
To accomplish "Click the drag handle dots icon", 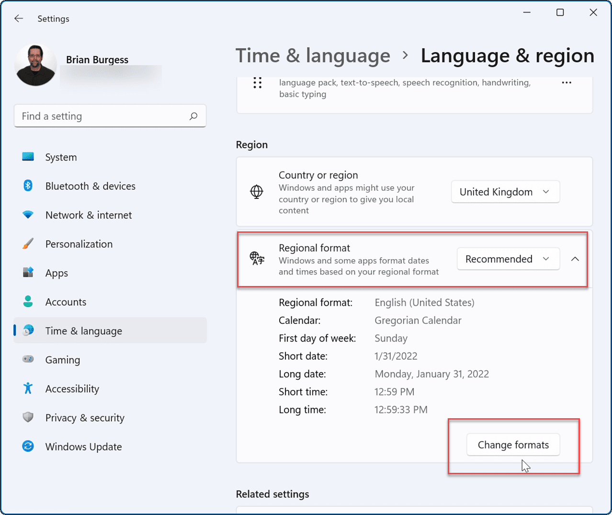I will point(258,83).
